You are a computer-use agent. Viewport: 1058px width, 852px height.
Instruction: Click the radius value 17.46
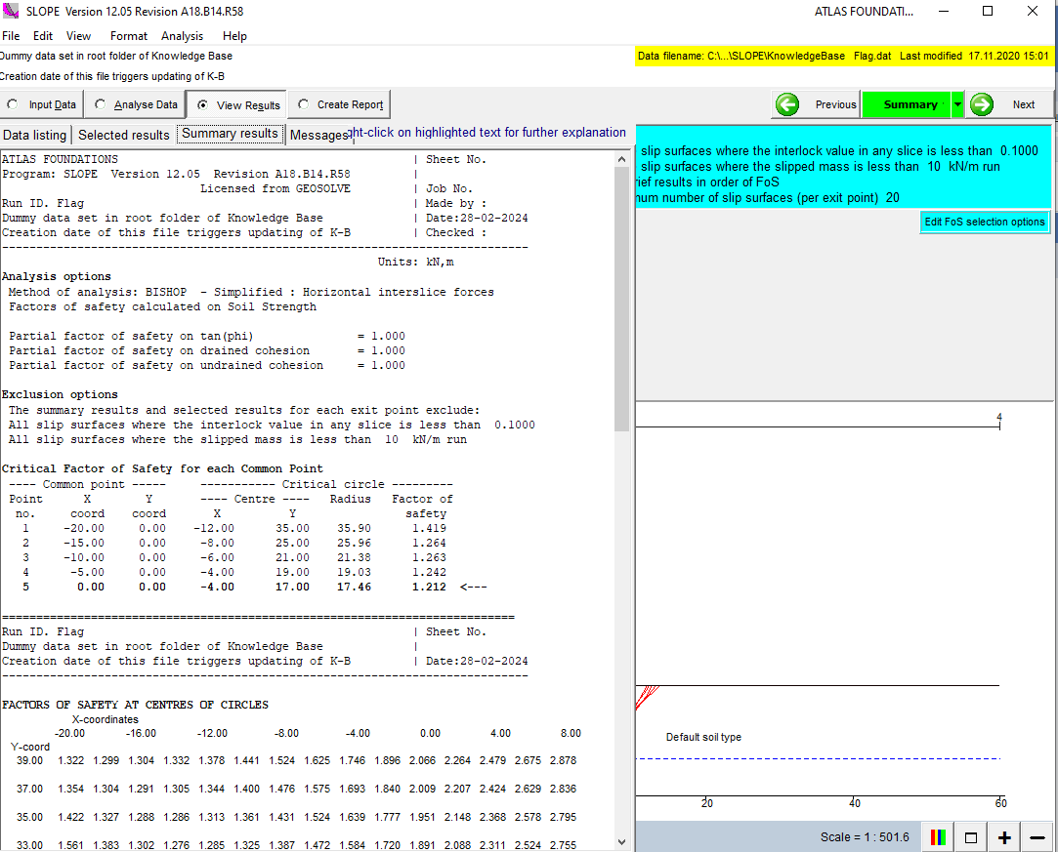(x=354, y=588)
